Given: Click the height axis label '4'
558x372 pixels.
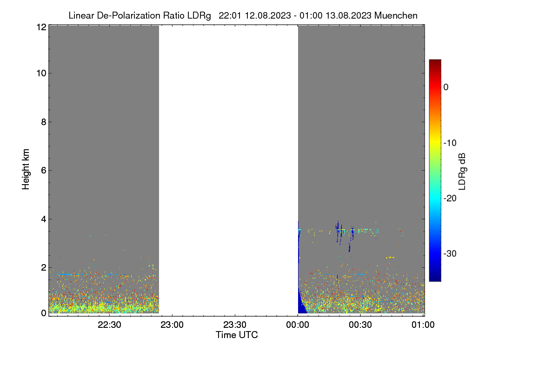Looking at the screenshot, I should click(x=43, y=219).
